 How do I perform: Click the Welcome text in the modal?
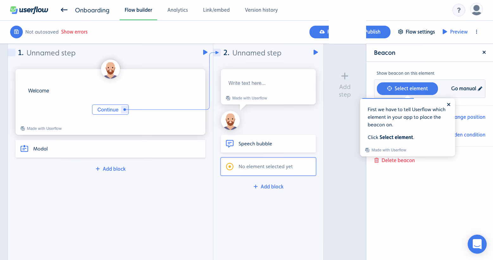pos(39,91)
